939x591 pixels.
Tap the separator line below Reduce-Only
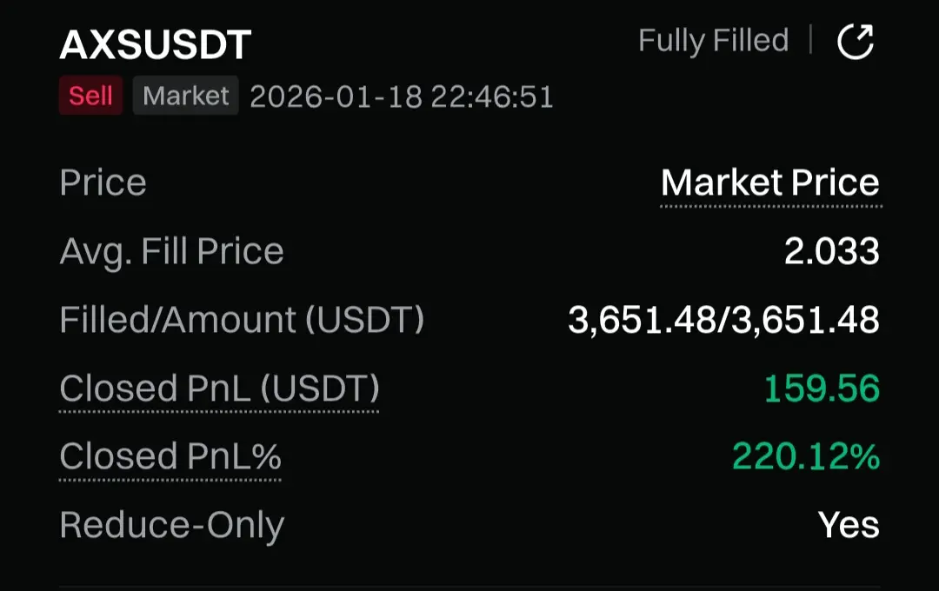[x=469, y=587]
